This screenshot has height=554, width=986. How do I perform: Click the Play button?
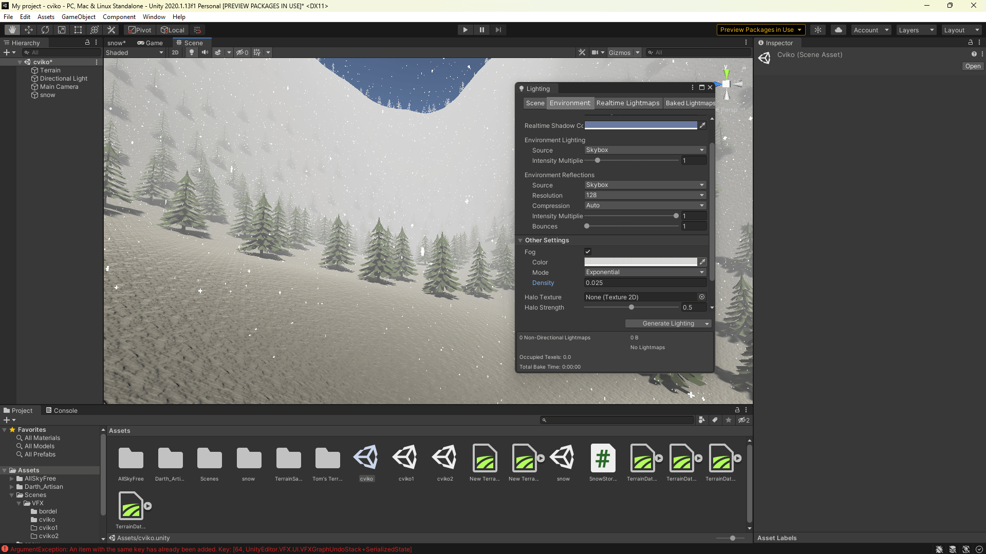pyautogui.click(x=465, y=30)
